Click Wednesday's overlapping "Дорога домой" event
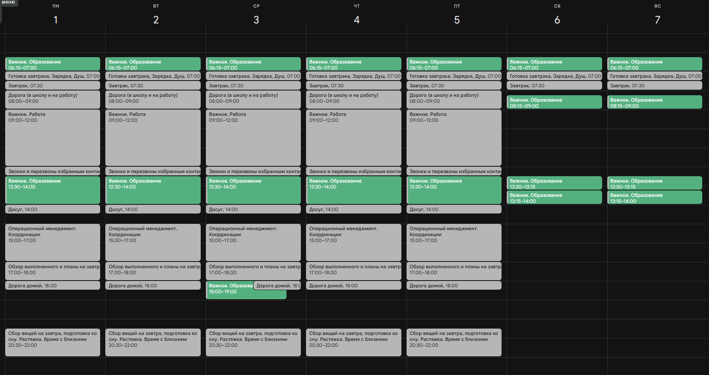Image resolution: width=709 pixels, height=375 pixels. pyautogui.click(x=277, y=286)
